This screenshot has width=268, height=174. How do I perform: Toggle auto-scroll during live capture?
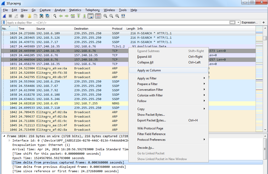click(x=90, y=16)
